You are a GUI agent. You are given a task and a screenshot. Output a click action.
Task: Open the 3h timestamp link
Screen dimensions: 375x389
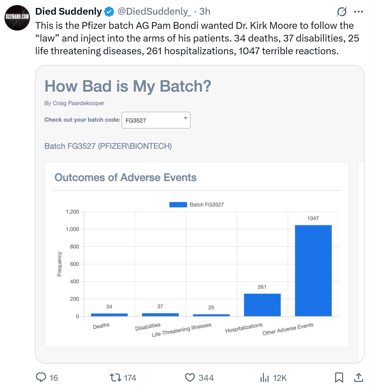[x=205, y=11]
